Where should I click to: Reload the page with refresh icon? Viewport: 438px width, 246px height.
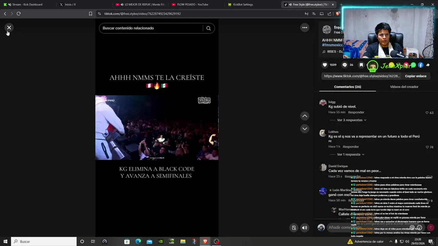coord(18,14)
